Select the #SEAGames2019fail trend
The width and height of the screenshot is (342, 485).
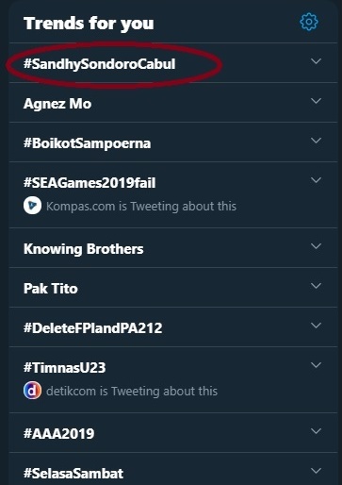90,183
